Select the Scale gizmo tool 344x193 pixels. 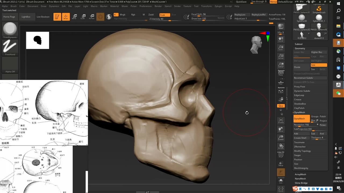point(83,17)
